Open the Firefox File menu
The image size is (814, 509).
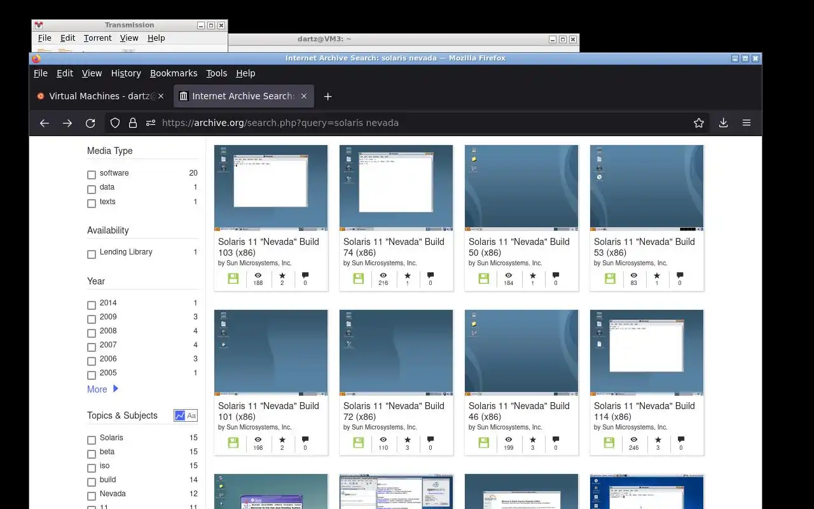click(x=41, y=73)
